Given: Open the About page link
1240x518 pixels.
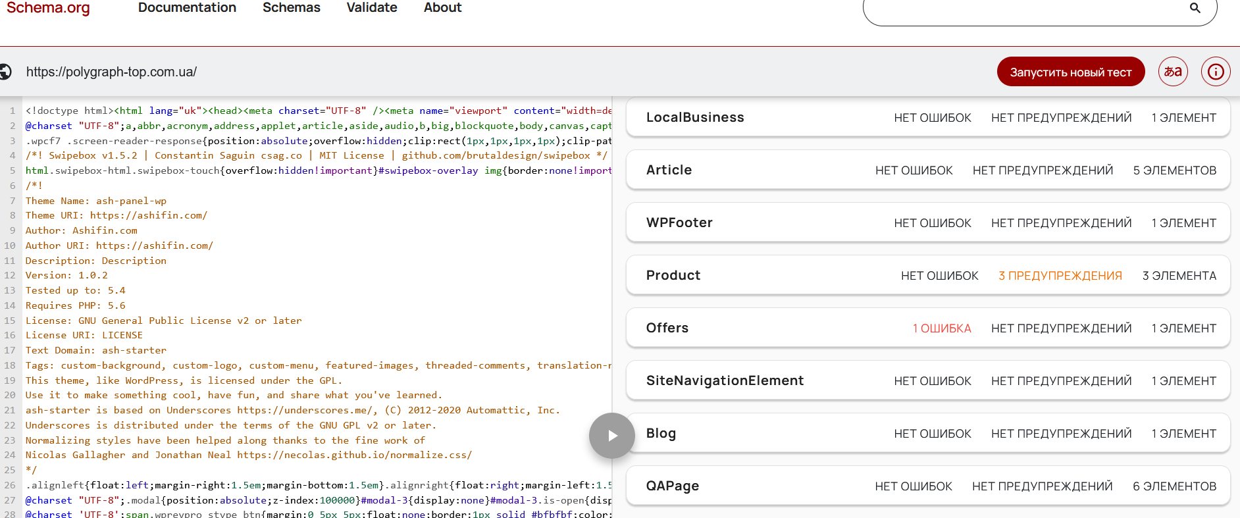Looking at the screenshot, I should [442, 8].
